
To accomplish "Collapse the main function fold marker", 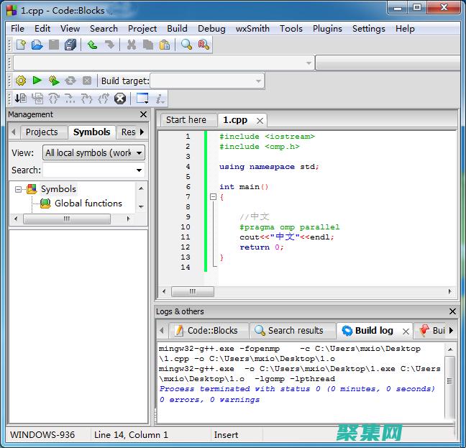I will point(213,197).
